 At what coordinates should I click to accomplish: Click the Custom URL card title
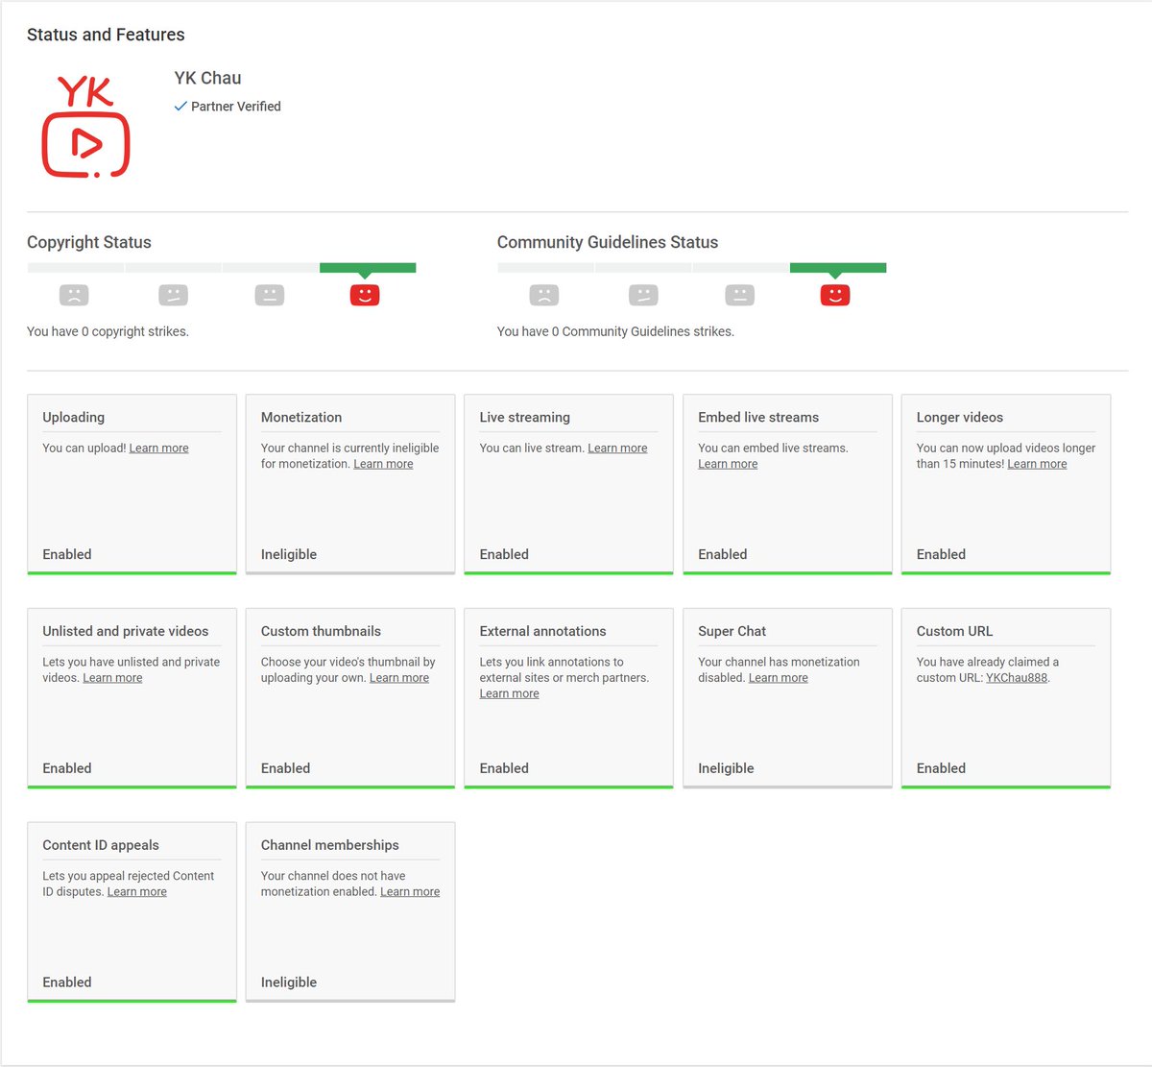pyautogui.click(x=955, y=632)
